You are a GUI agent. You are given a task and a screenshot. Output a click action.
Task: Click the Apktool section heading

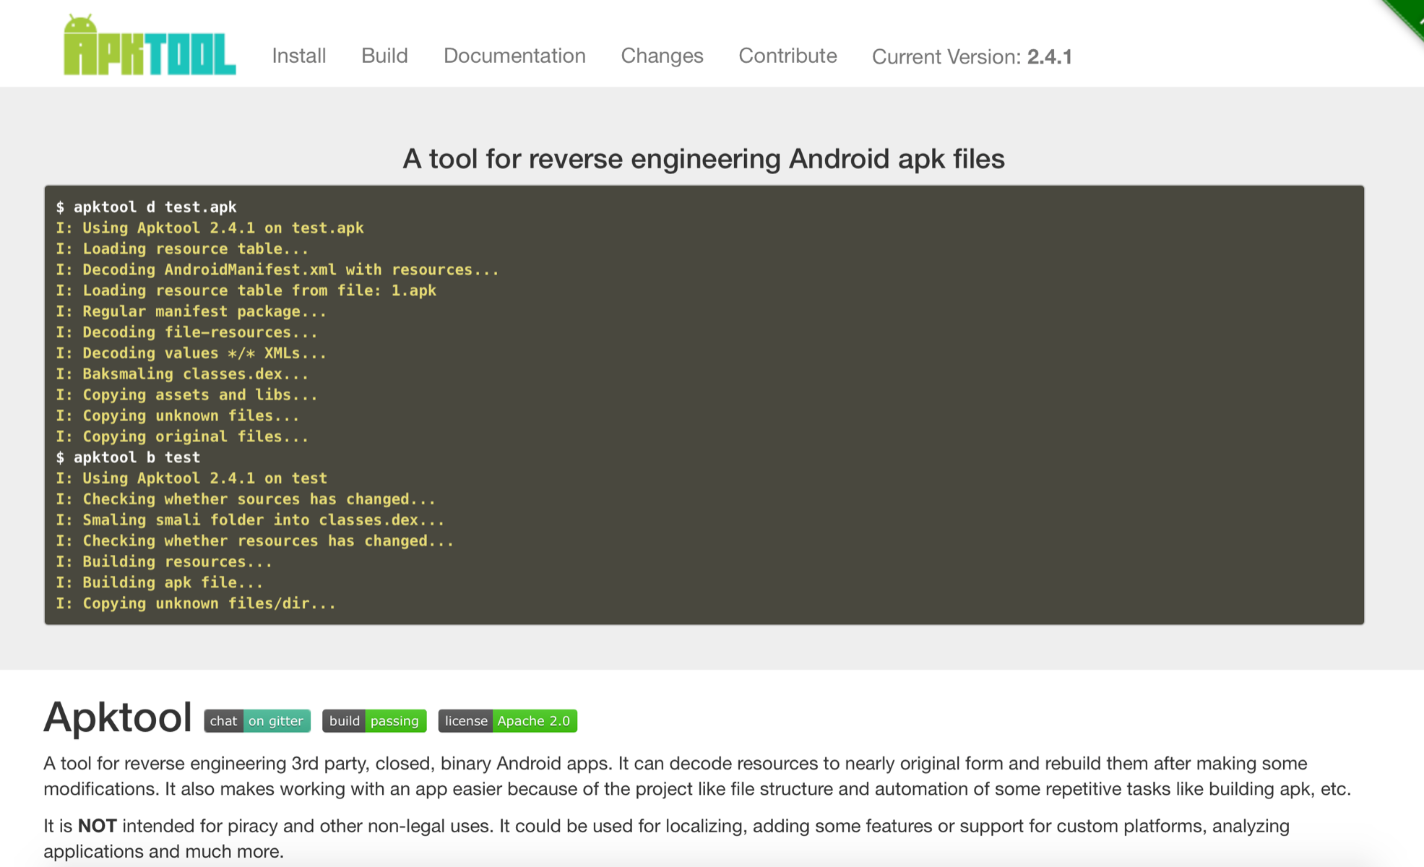point(118,717)
